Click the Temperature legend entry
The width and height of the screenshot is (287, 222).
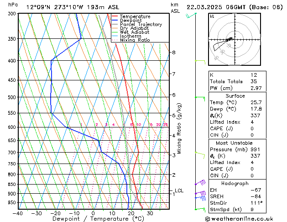tap(135, 16)
